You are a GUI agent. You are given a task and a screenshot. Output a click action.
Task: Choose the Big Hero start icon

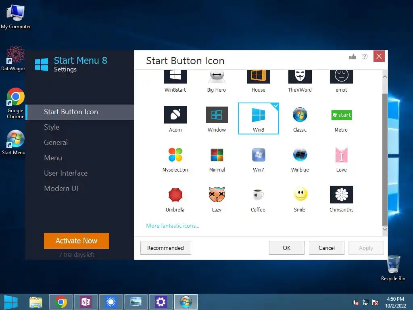click(217, 81)
